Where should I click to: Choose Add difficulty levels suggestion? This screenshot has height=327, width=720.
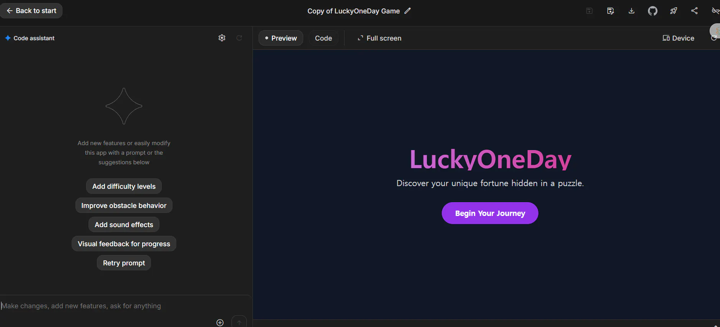(x=124, y=186)
